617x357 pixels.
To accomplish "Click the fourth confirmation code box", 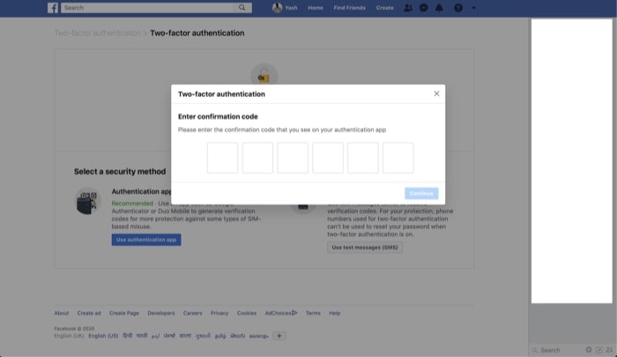I will pyautogui.click(x=328, y=158).
